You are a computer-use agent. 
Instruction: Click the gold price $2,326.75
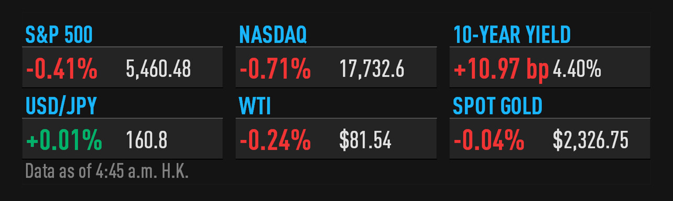(591, 140)
